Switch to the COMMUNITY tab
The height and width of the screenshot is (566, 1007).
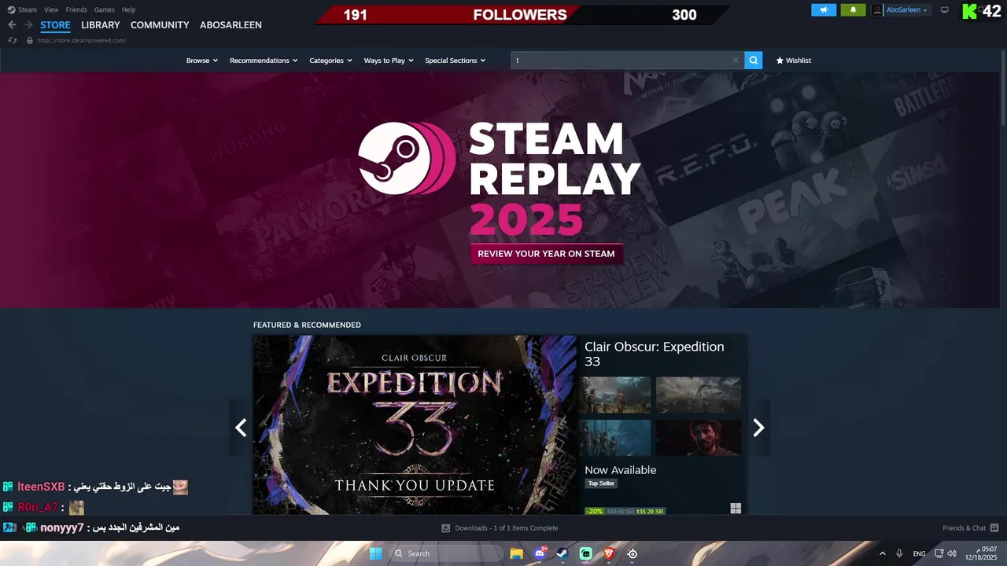coord(160,25)
